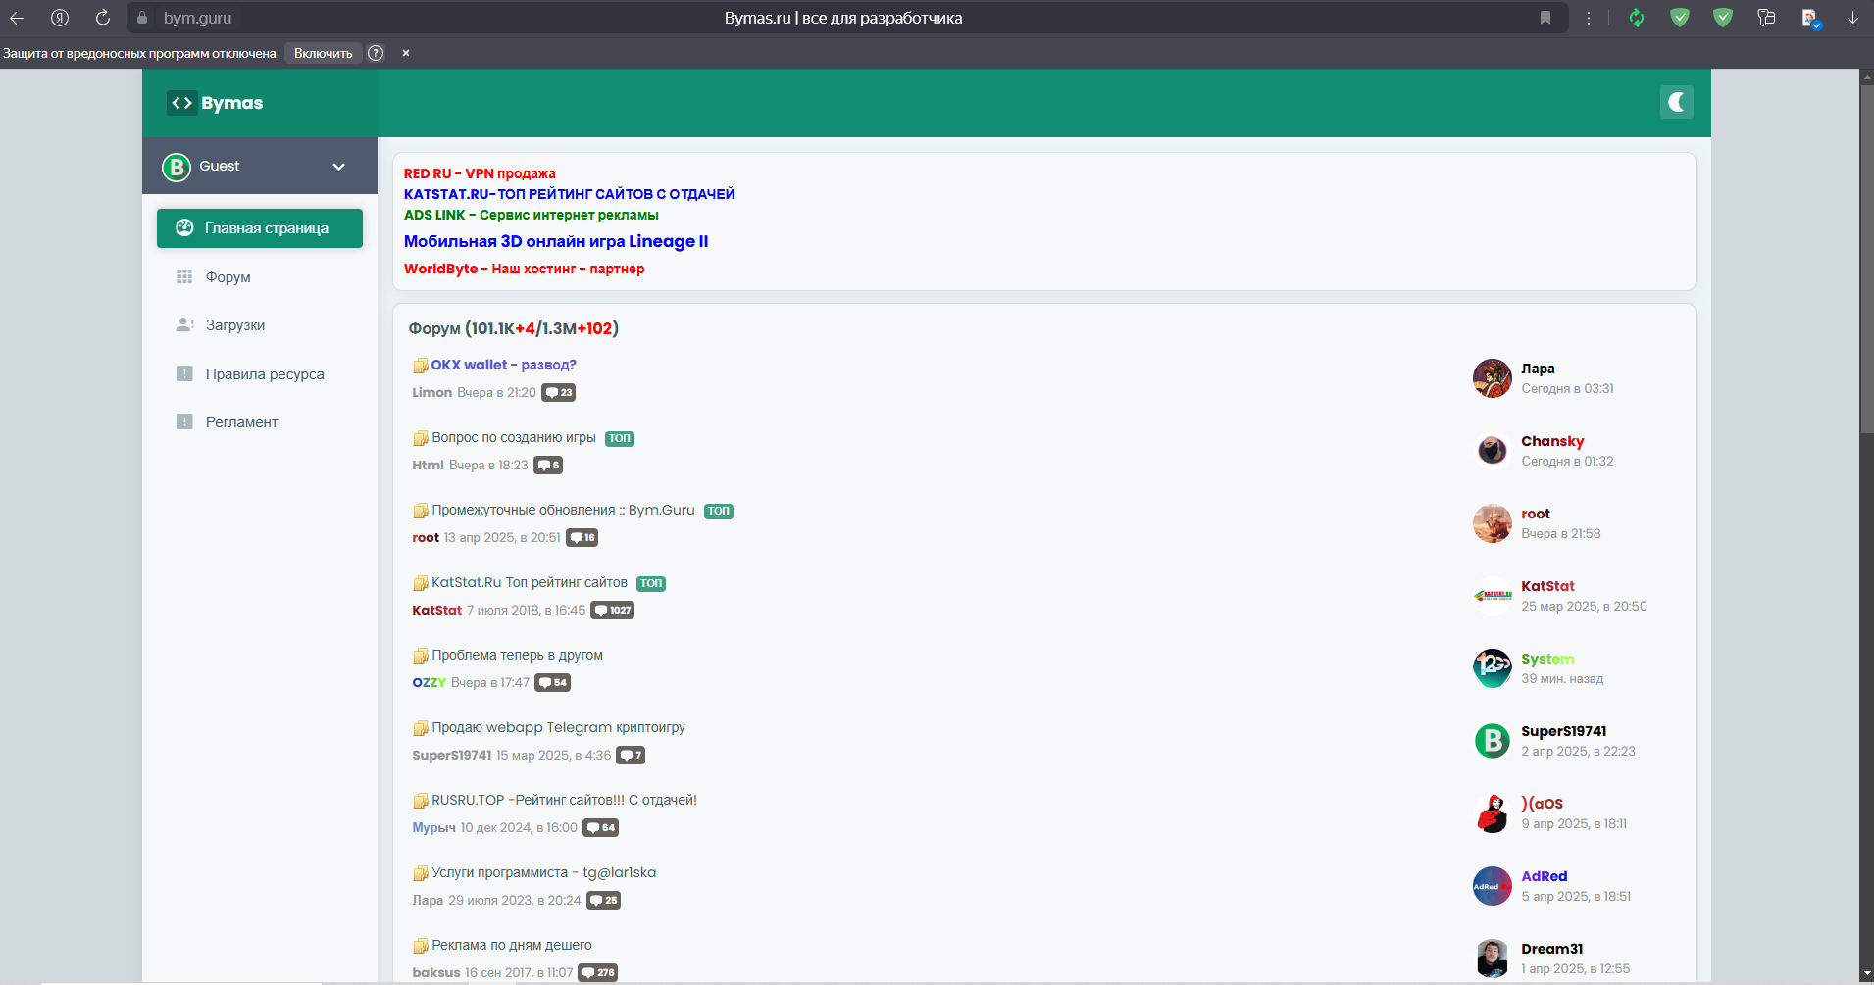Click the help question mark icon
The width and height of the screenshot is (1874, 985).
376,53
